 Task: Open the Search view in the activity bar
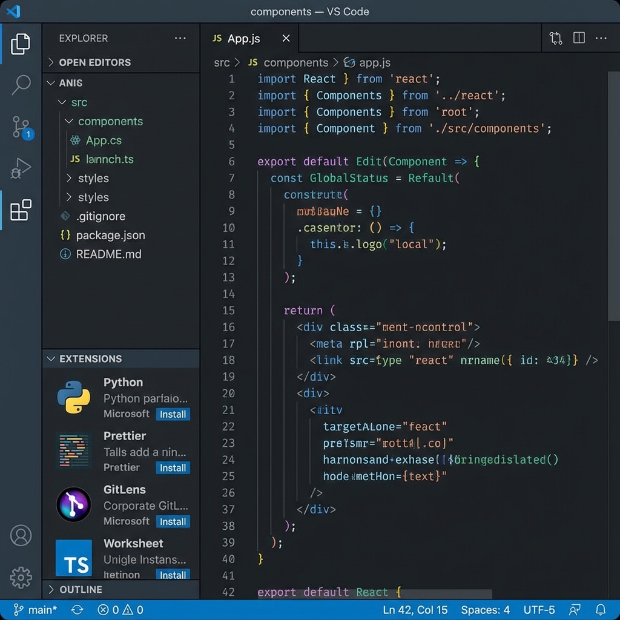tap(21, 85)
